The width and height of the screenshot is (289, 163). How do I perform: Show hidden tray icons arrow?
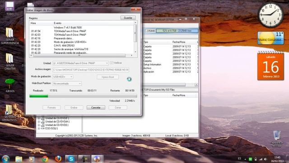pos(245,159)
